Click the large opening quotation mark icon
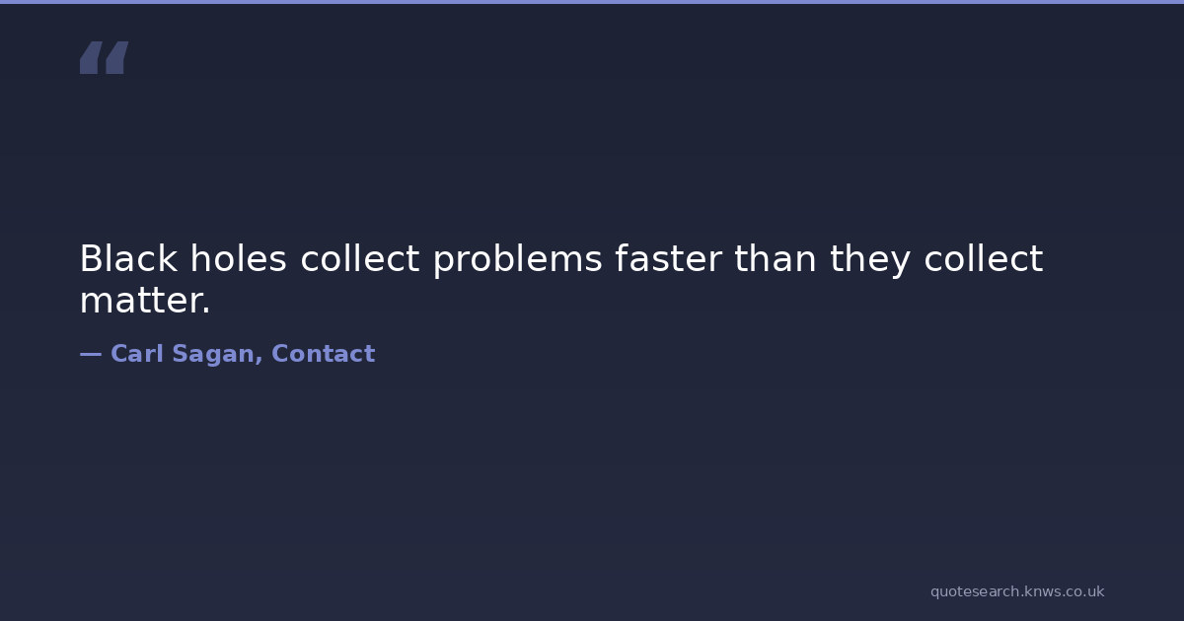The height and width of the screenshot is (621, 1184). pos(104,58)
